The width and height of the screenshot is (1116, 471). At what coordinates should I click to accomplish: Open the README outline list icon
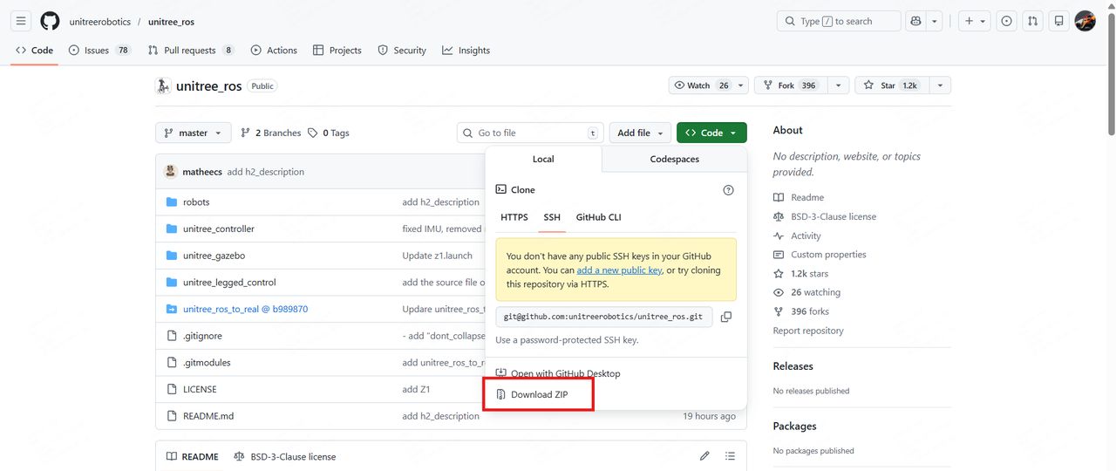[x=730, y=456]
